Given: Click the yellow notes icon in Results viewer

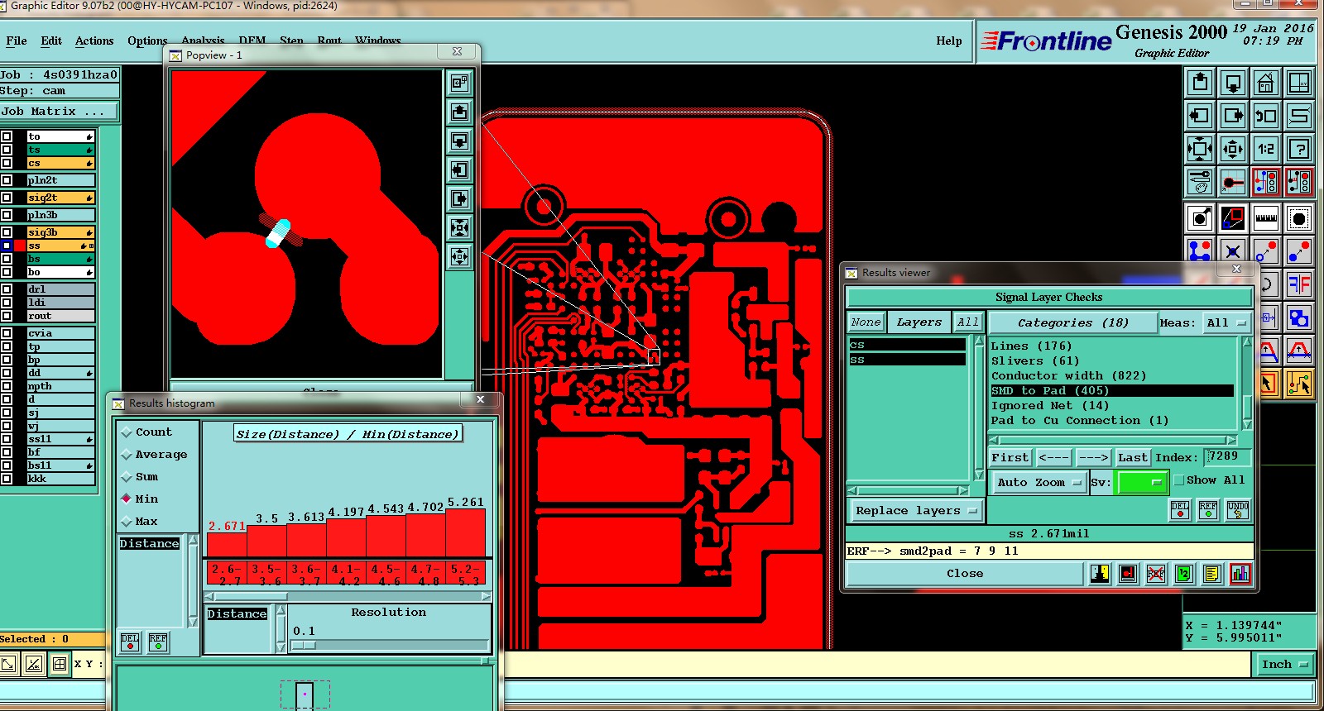Looking at the screenshot, I should pos(1211,574).
